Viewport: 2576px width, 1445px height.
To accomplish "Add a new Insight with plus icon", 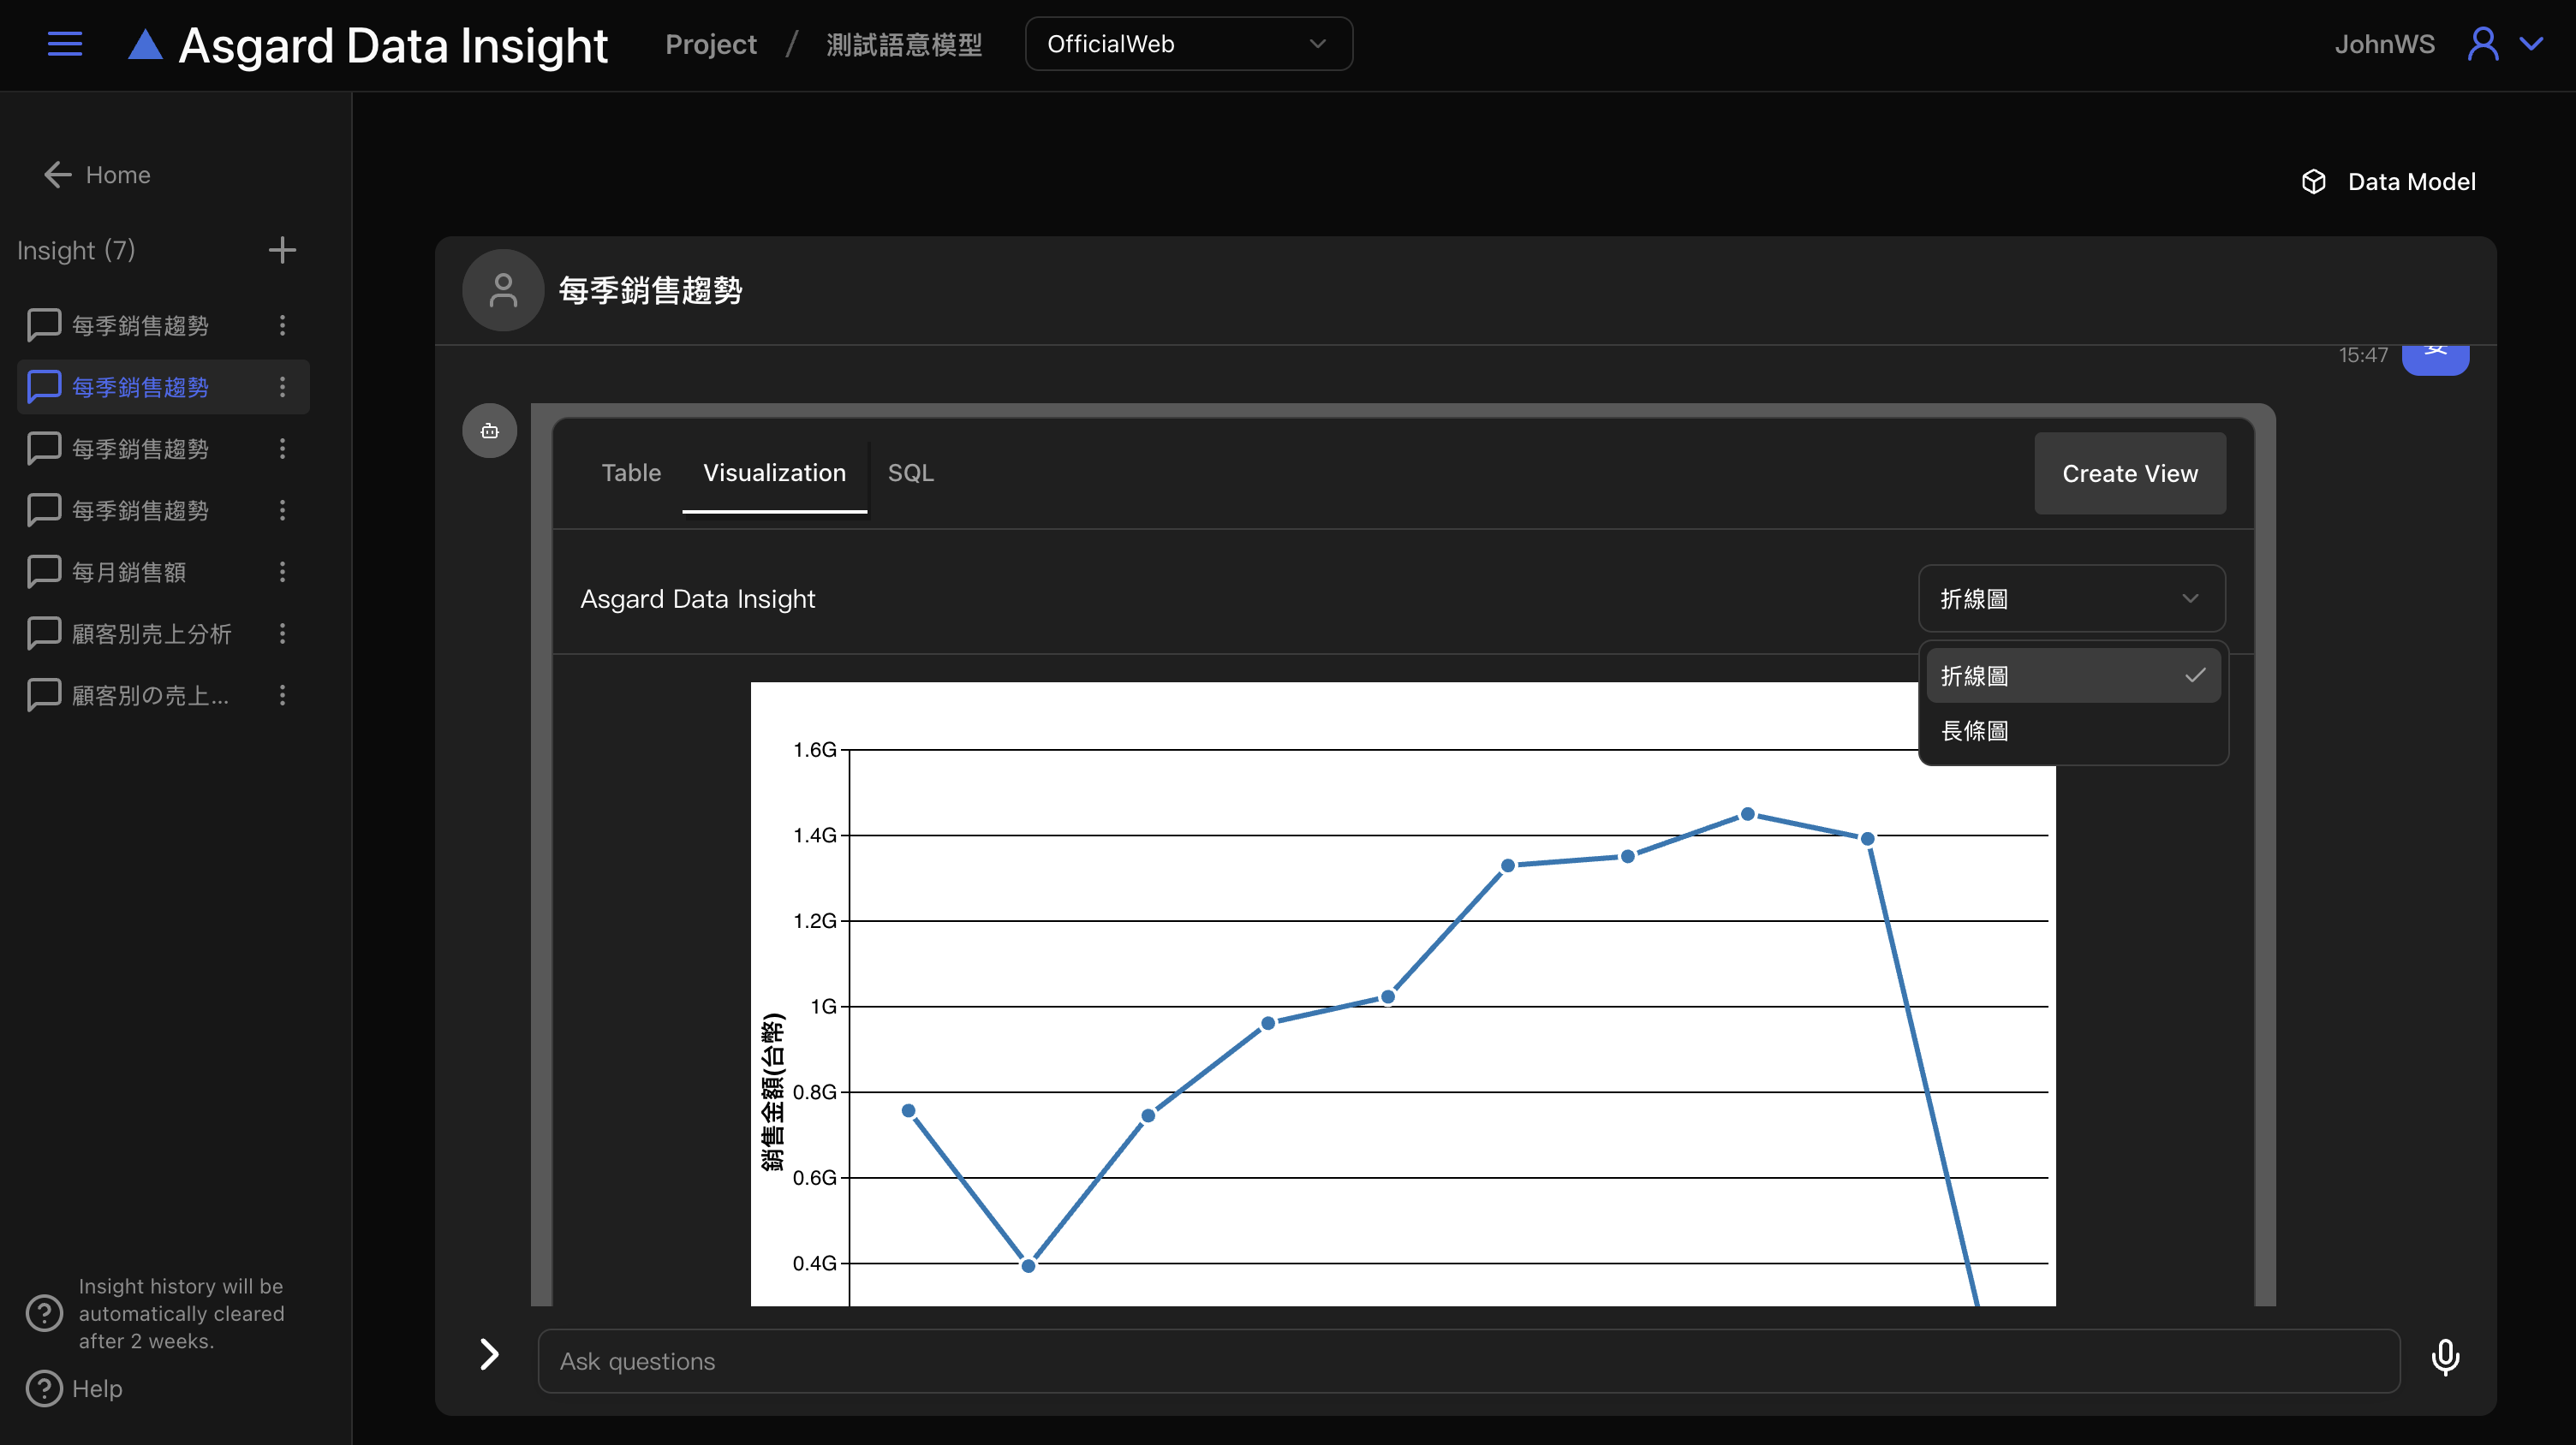I will point(282,250).
